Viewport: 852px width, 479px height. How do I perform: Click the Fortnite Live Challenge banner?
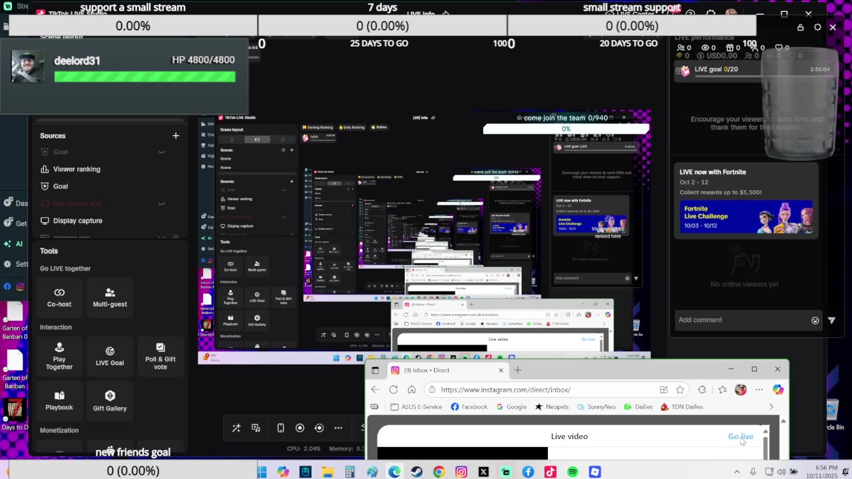746,217
